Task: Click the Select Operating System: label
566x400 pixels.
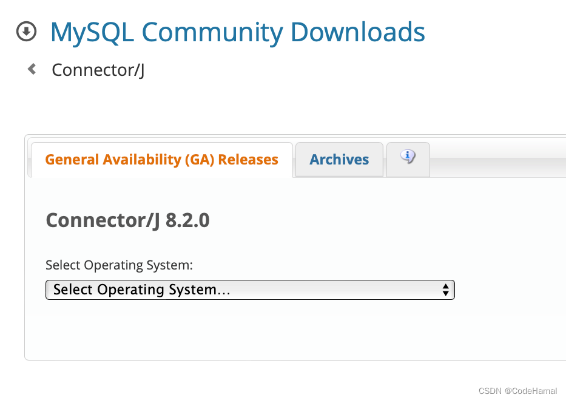Action: [x=119, y=265]
